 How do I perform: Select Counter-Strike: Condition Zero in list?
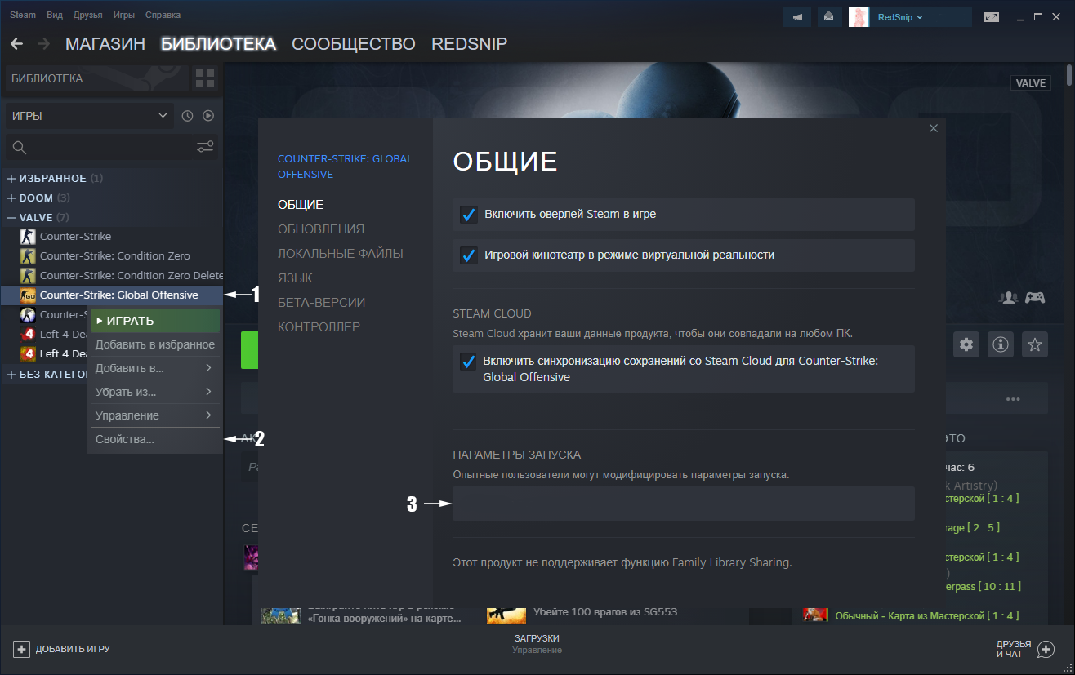[x=115, y=255]
